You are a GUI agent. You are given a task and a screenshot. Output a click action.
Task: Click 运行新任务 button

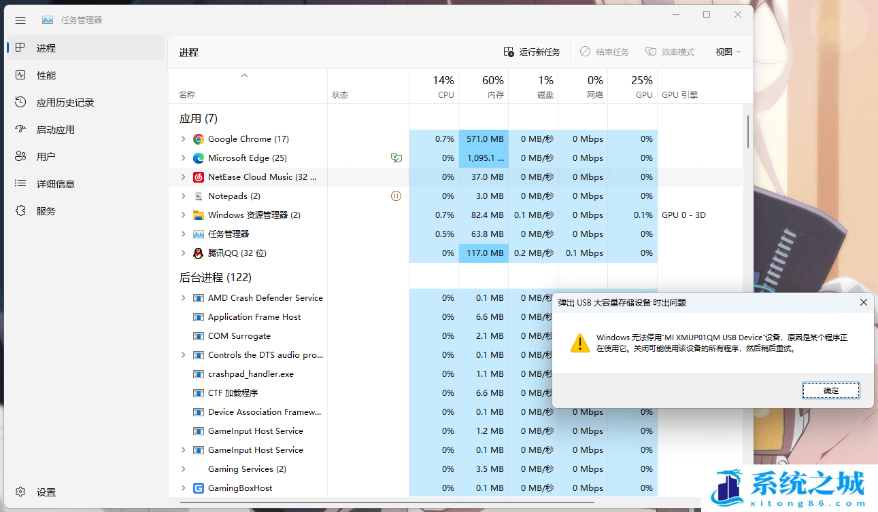[x=532, y=52]
